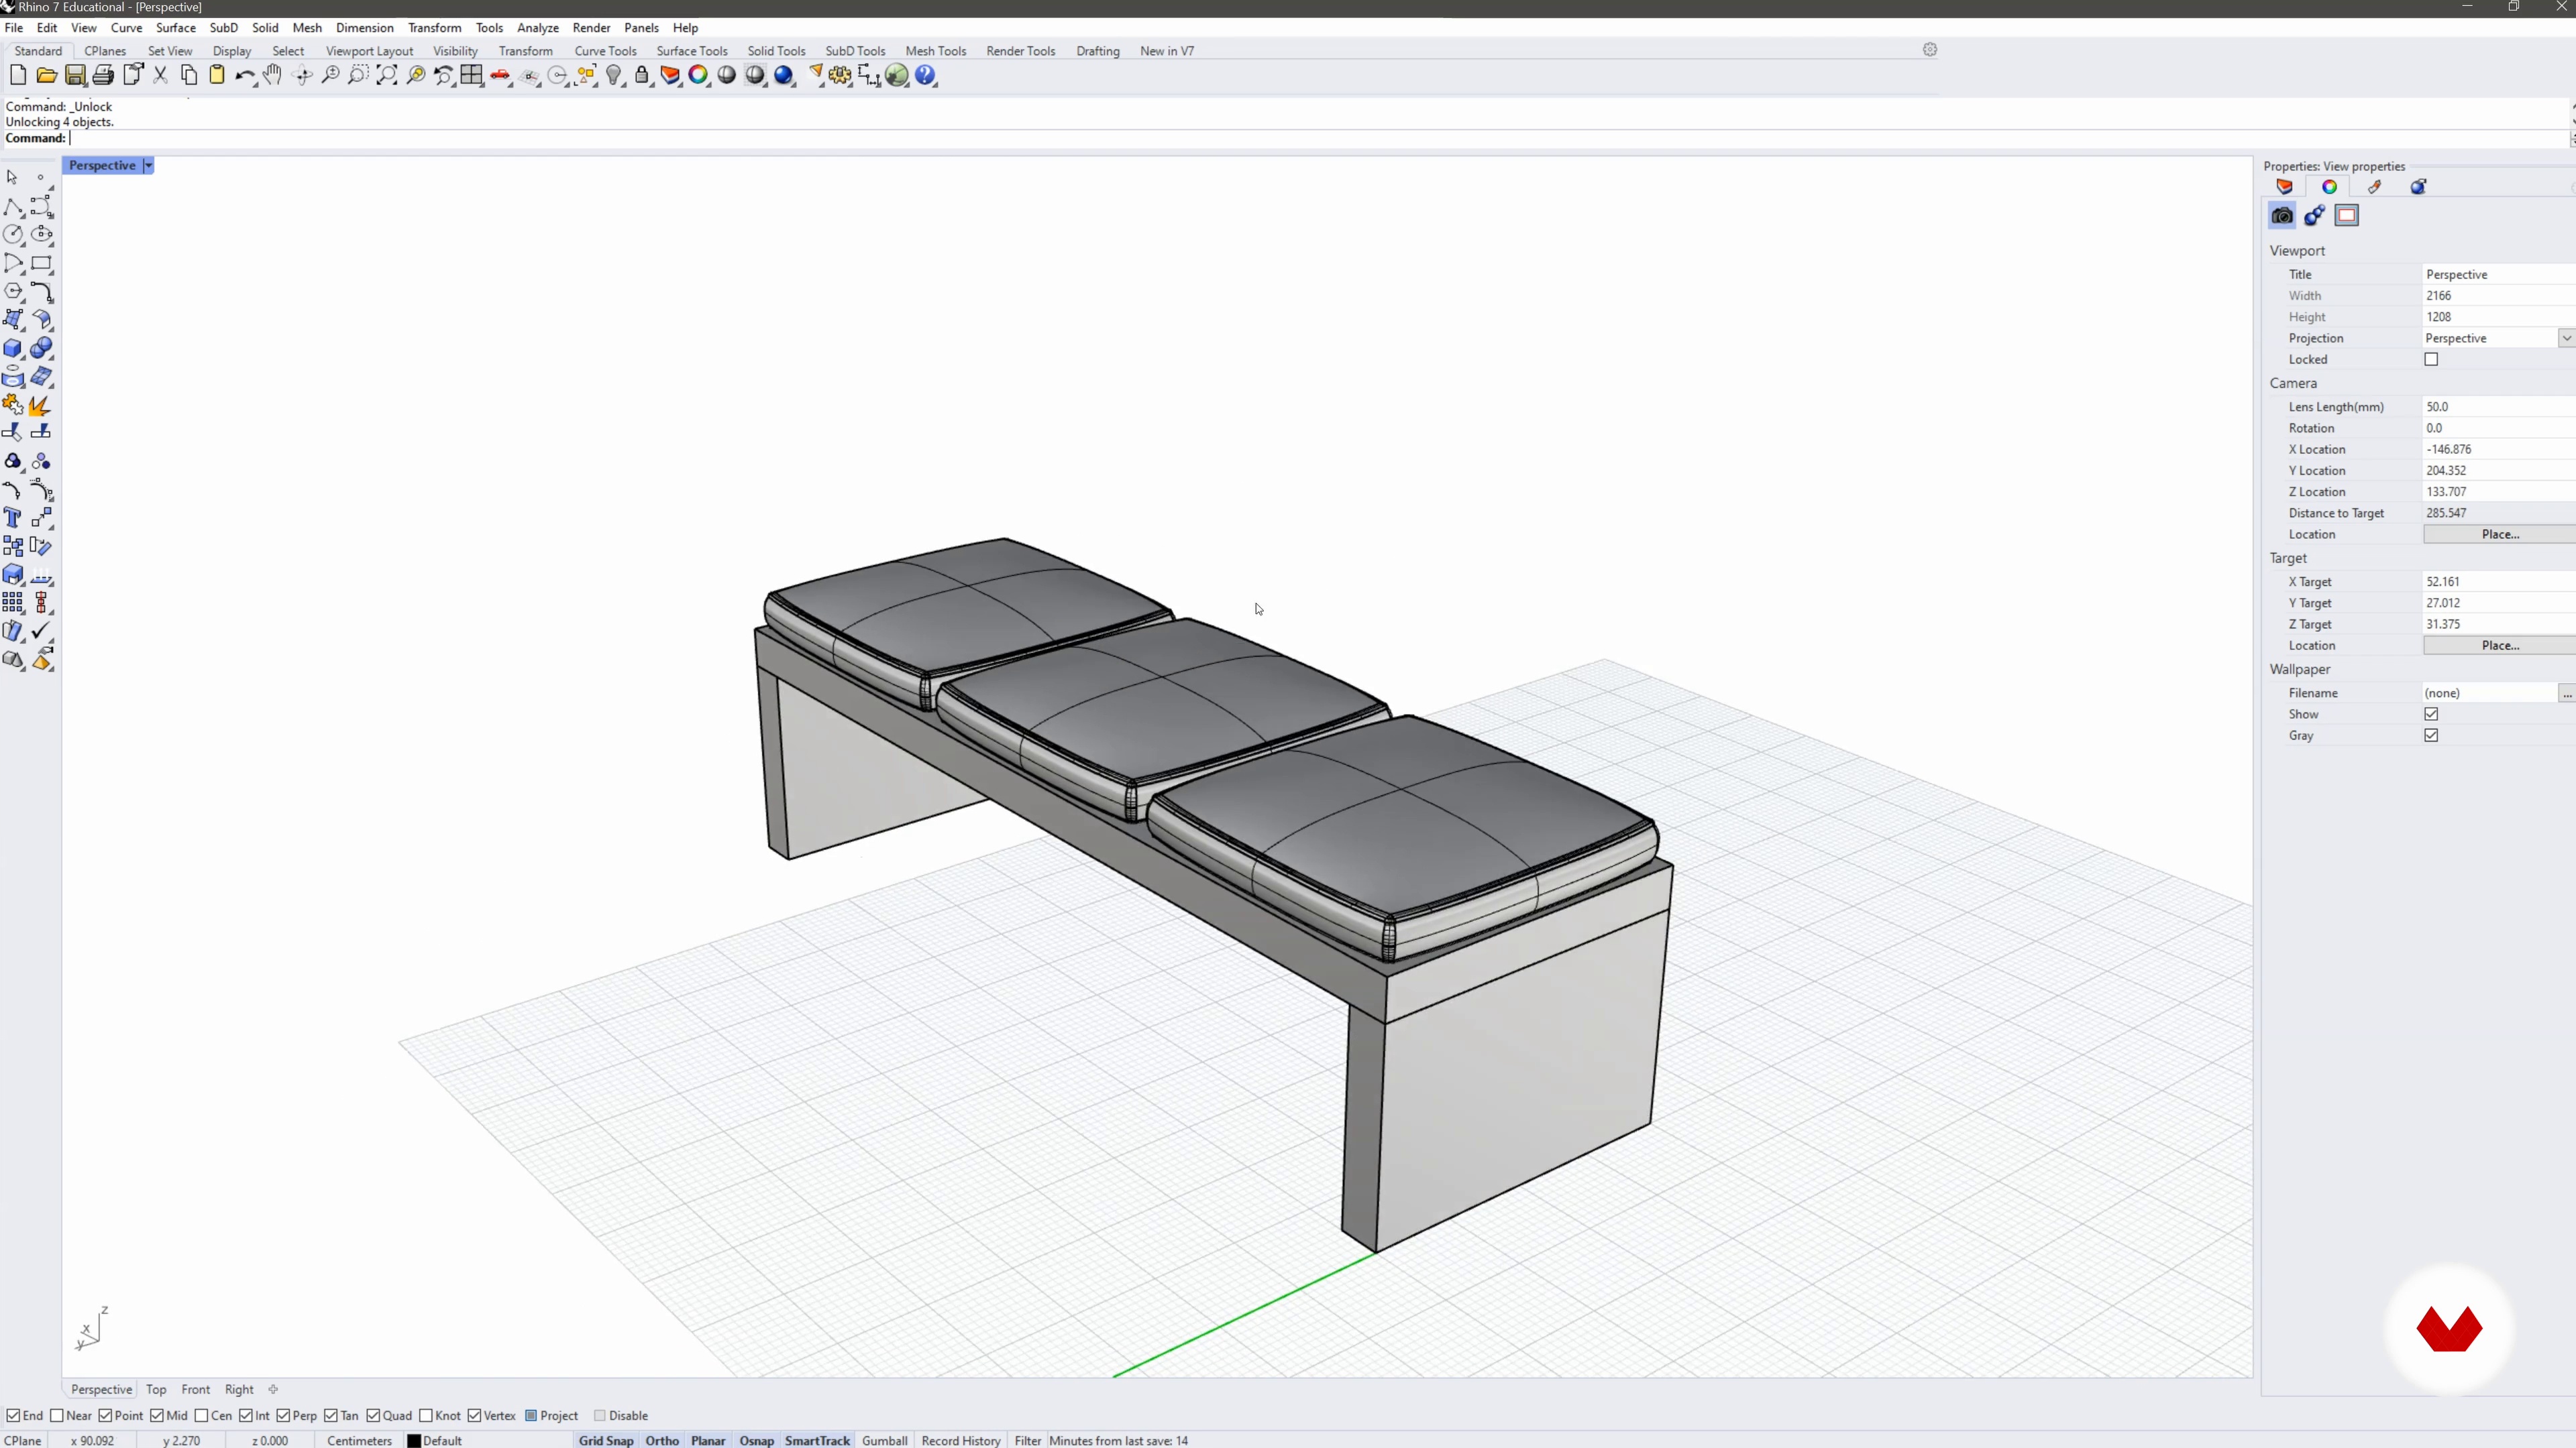
Task: Open the Material color wheel properties tab
Action: point(2329,187)
